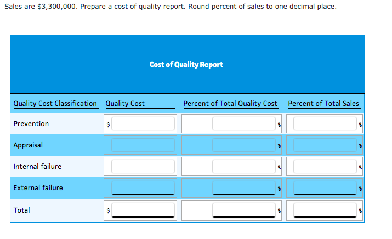Click the Total Percent of Total Quality Cost field
Viewport: 392px width, 239px height.
tap(244, 210)
